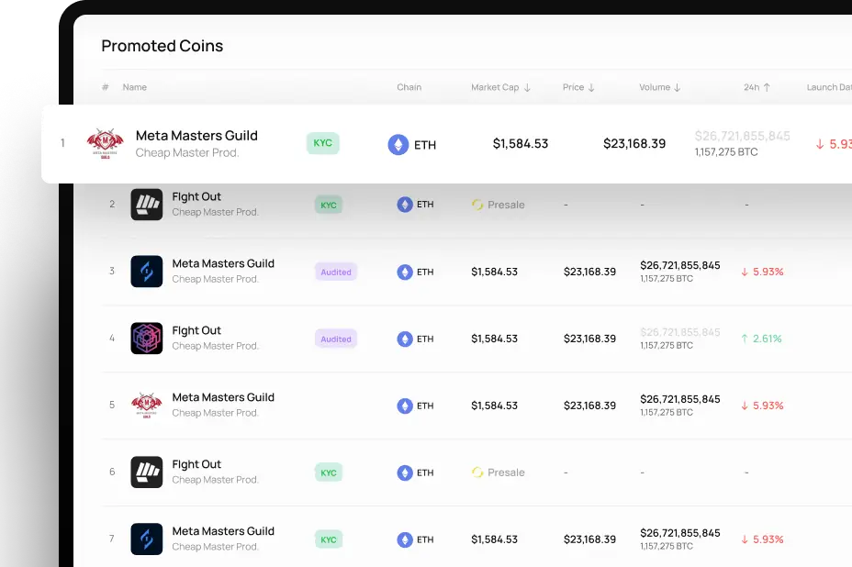This screenshot has width=852, height=567.
Task: Click the KYC badge in row 1
Action: [x=323, y=143]
